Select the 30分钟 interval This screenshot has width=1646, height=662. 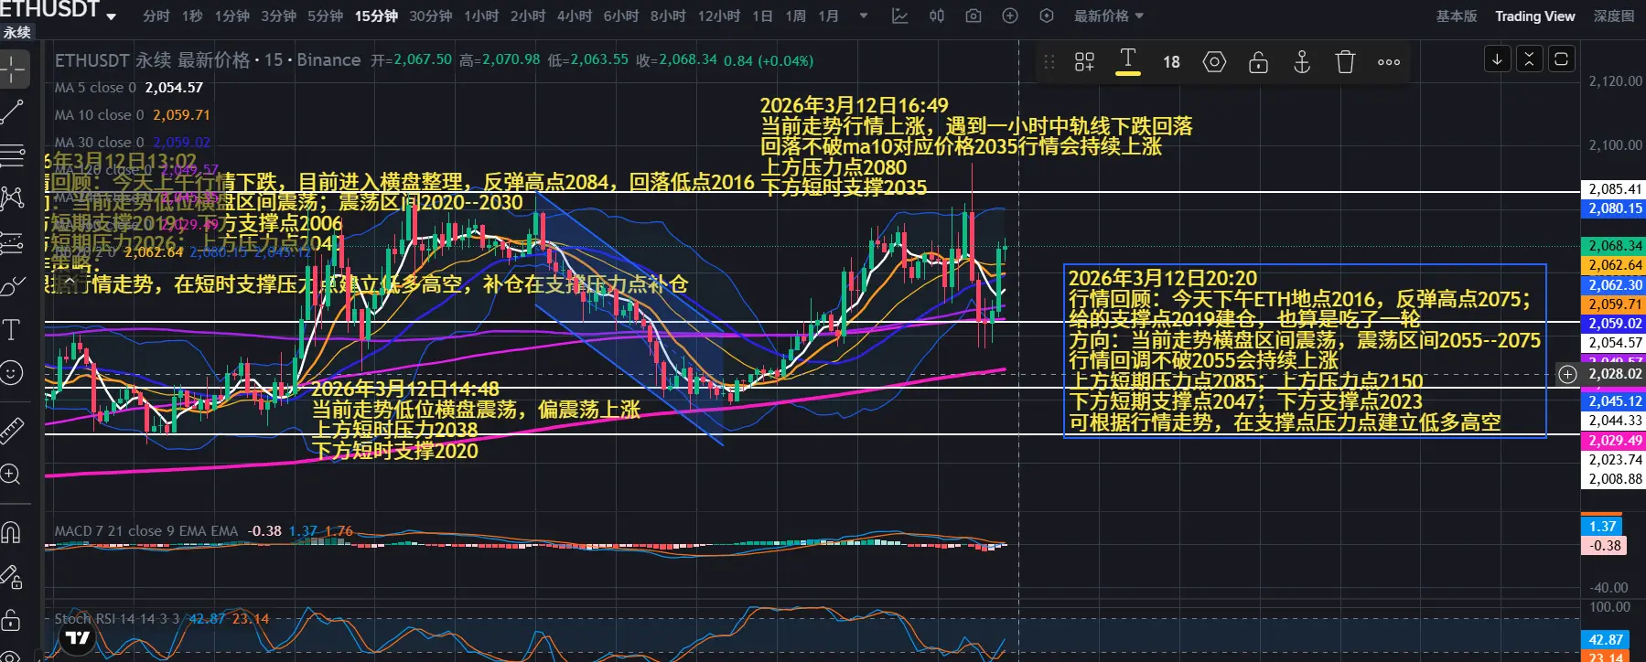[x=431, y=16]
